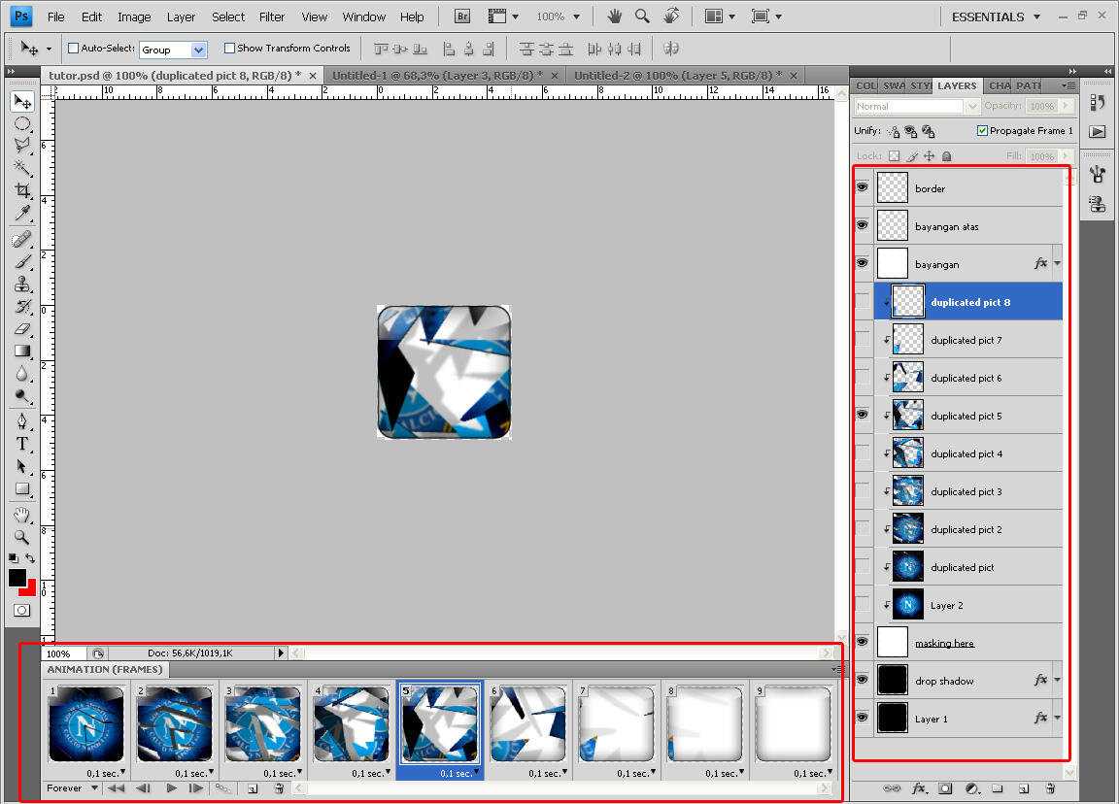1119x804 pixels.
Task: Select the Zoom tool in toolbox
Action: click(x=22, y=536)
